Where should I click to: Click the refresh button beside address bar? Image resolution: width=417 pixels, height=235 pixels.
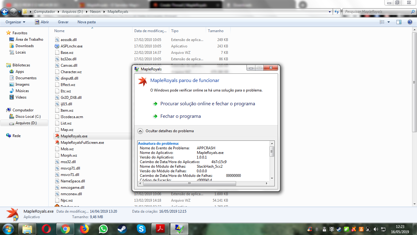click(337, 12)
